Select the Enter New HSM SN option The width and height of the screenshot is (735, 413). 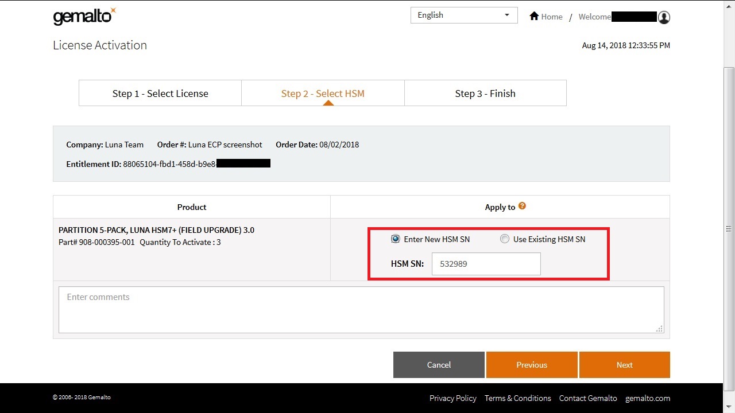(x=396, y=239)
